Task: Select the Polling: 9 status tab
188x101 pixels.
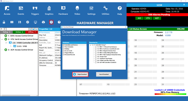Action: click(6, 32)
